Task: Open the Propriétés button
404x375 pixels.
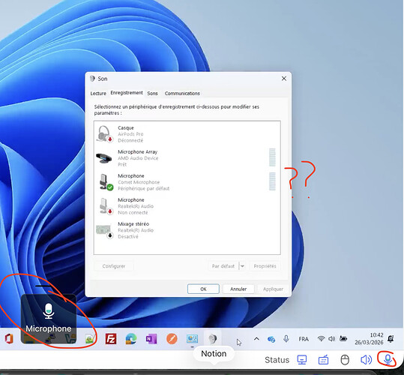Action: tap(265, 266)
